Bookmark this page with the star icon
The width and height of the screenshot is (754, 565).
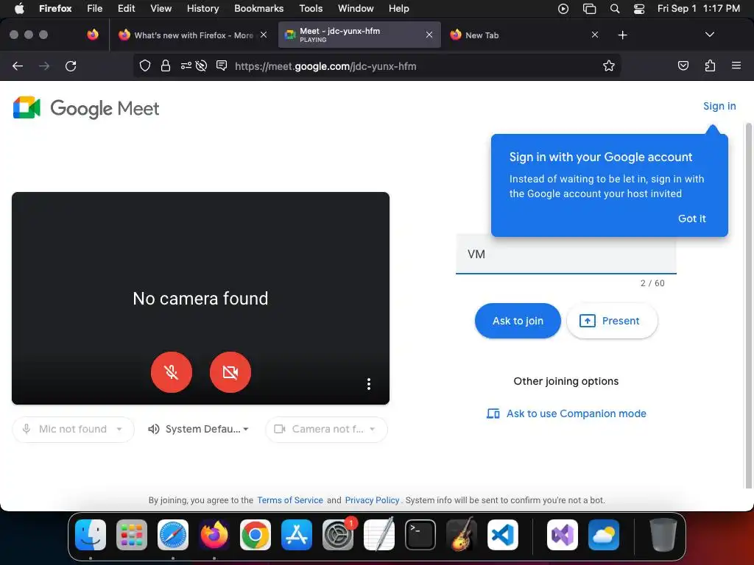[609, 65]
